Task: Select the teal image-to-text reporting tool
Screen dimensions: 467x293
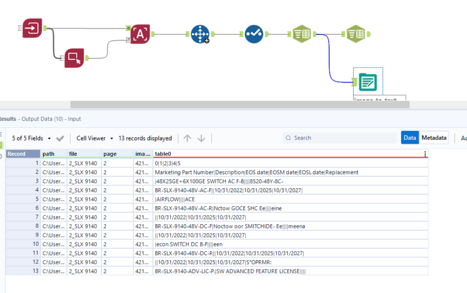Action: click(368, 82)
